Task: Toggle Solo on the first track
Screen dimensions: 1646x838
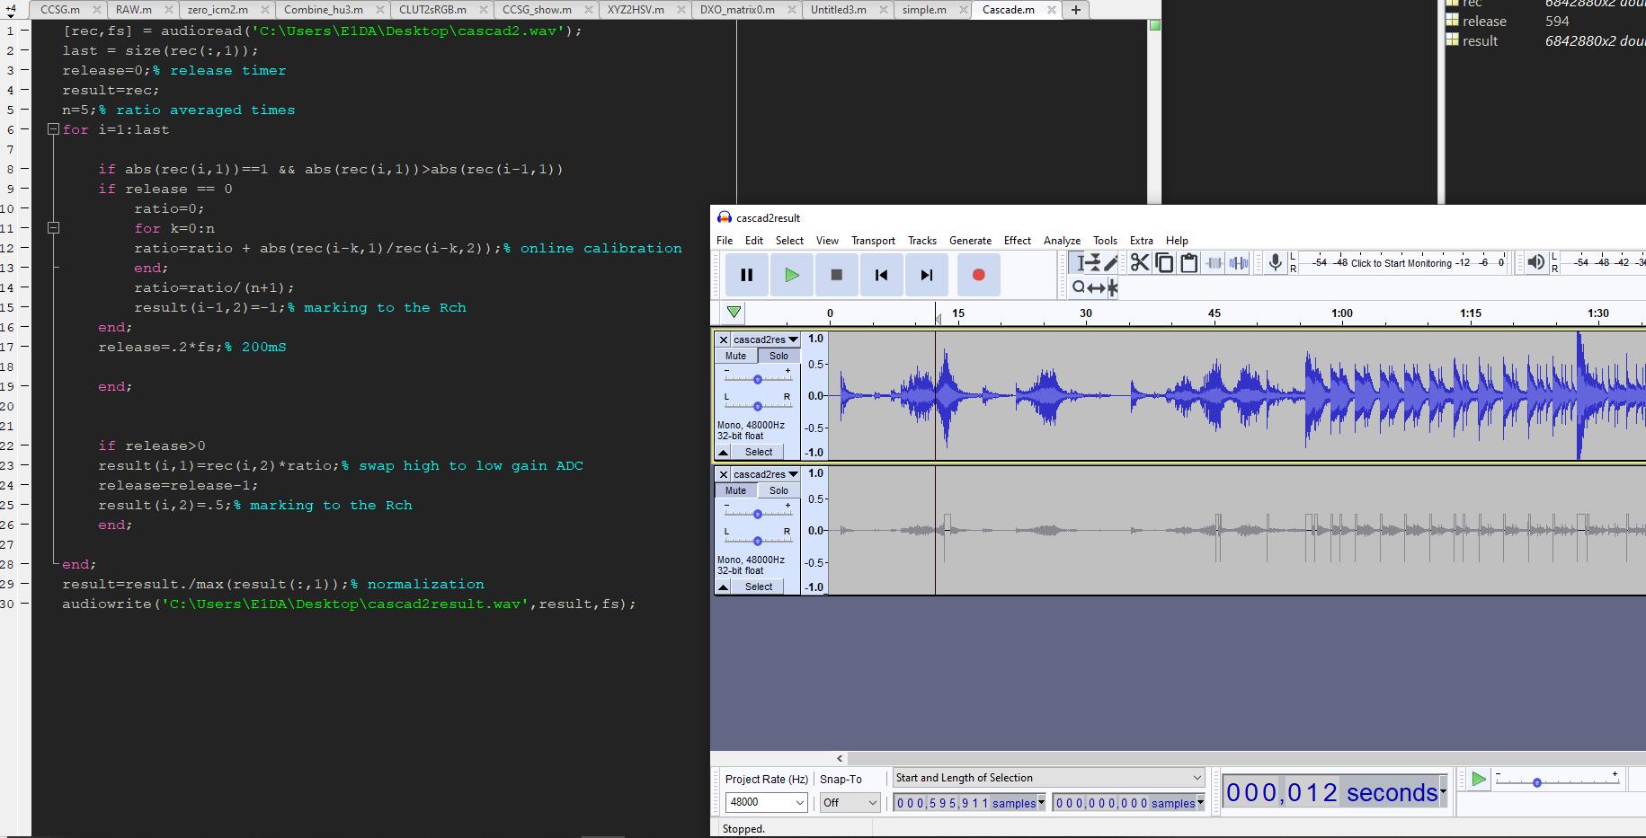Action: coord(779,356)
